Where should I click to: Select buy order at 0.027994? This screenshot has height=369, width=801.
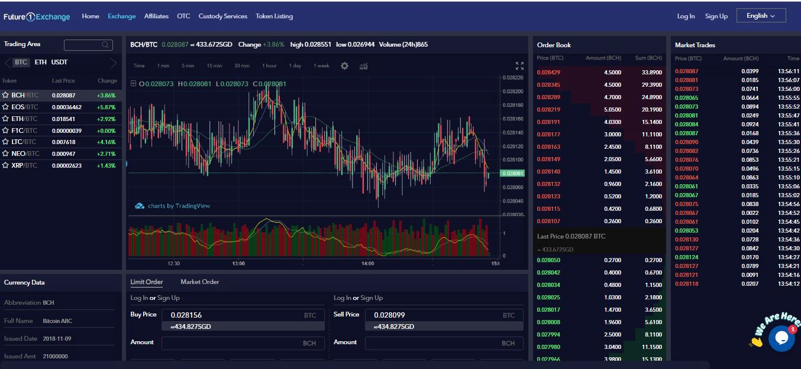point(599,334)
